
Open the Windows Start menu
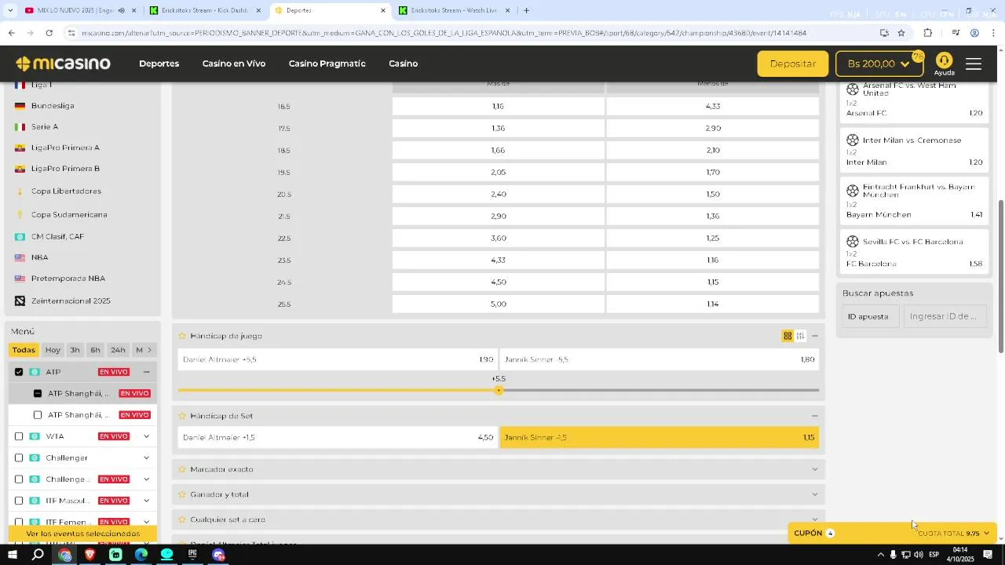(x=12, y=555)
